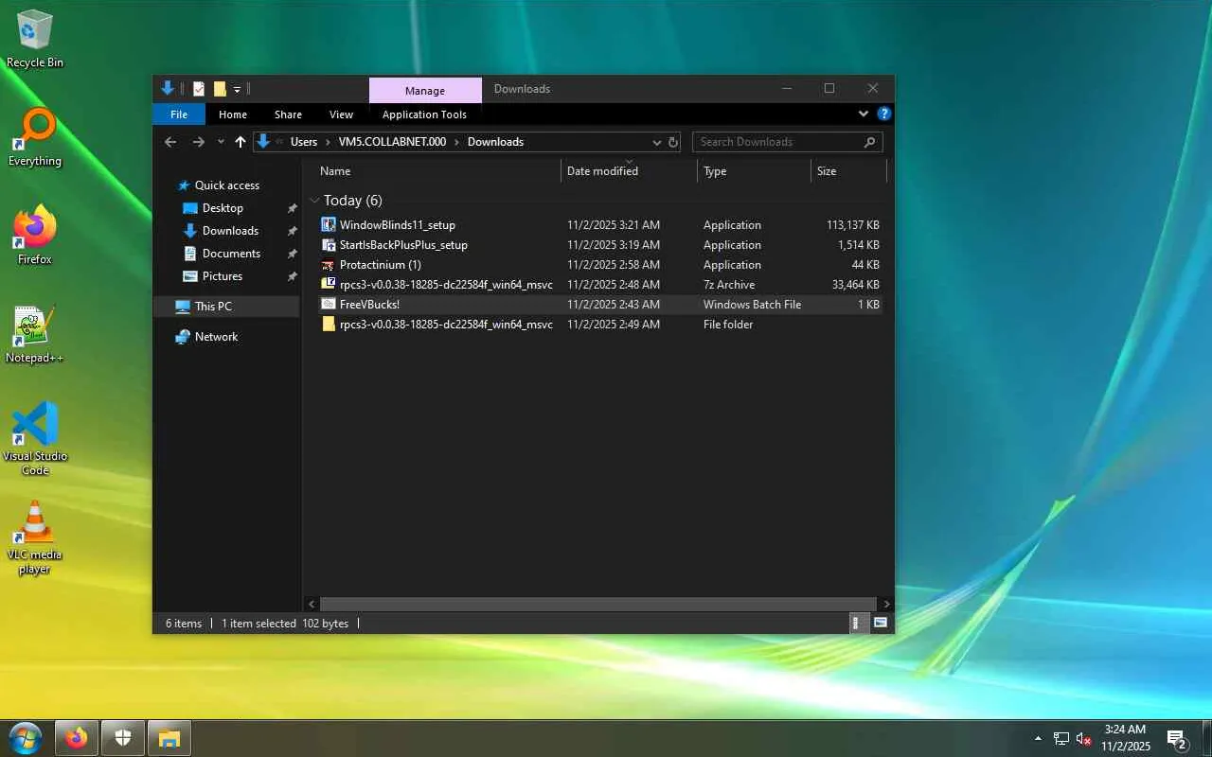Viewport: 1212px width, 757px height.
Task: Select the StartIsBackPlusPlus_setup file icon
Action: (x=329, y=245)
